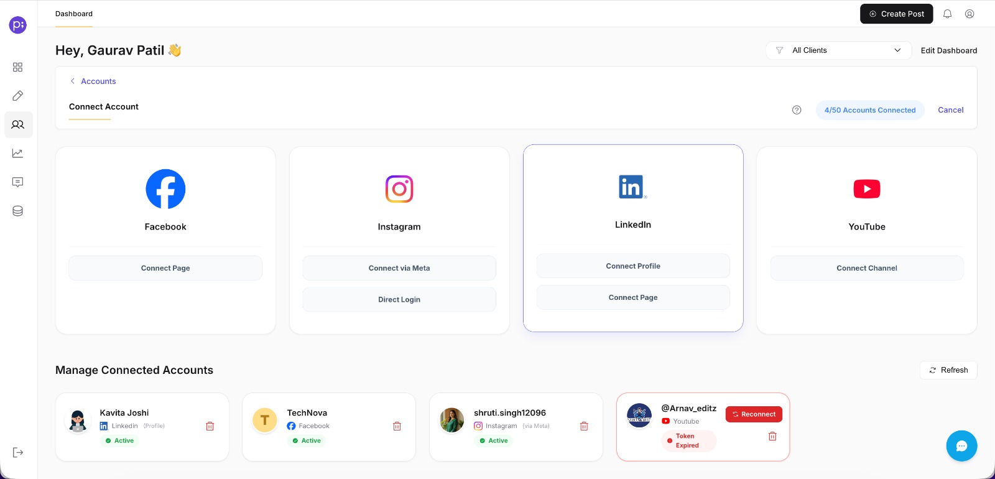Image resolution: width=995 pixels, height=479 pixels.
Task: Open the compose pencil icon in sidebar
Action: point(17,96)
